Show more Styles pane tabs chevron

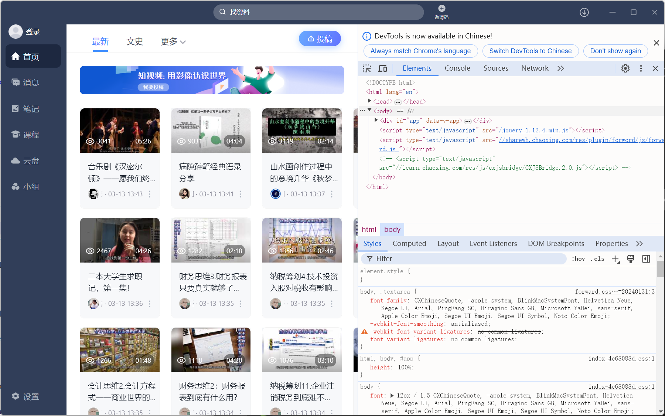coord(640,244)
